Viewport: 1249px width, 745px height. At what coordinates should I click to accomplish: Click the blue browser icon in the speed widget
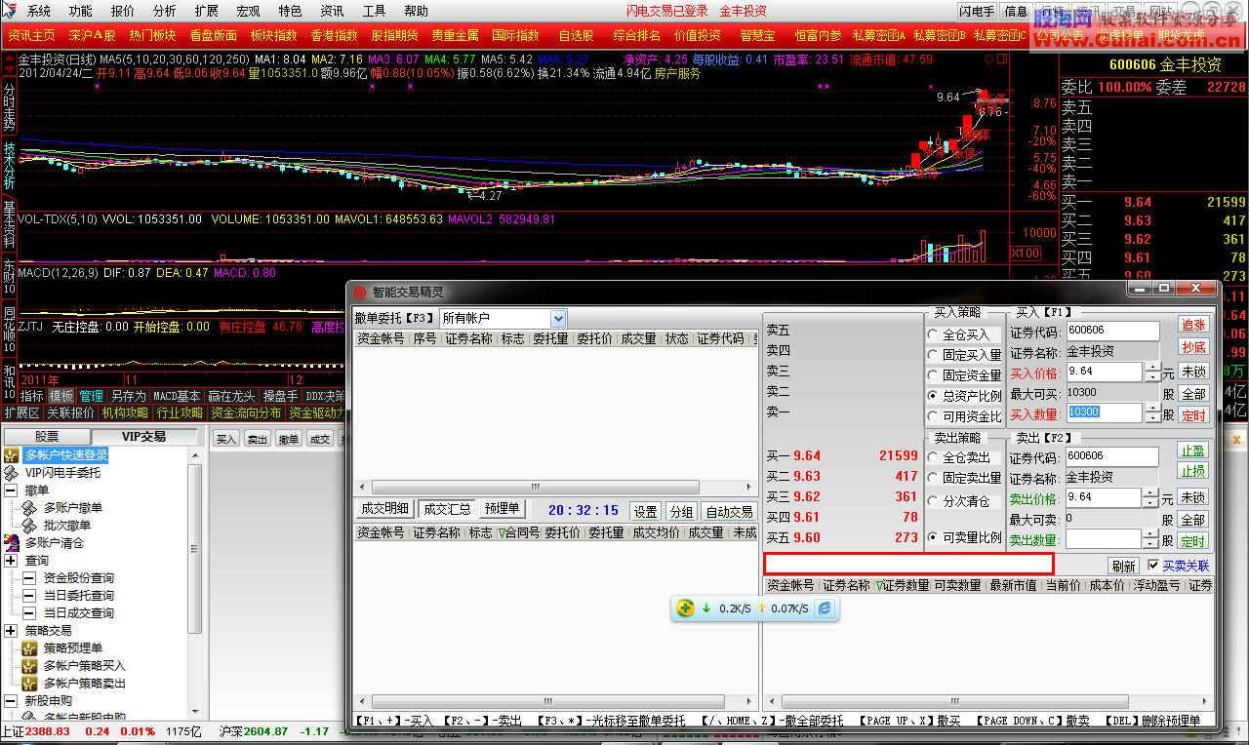click(825, 608)
